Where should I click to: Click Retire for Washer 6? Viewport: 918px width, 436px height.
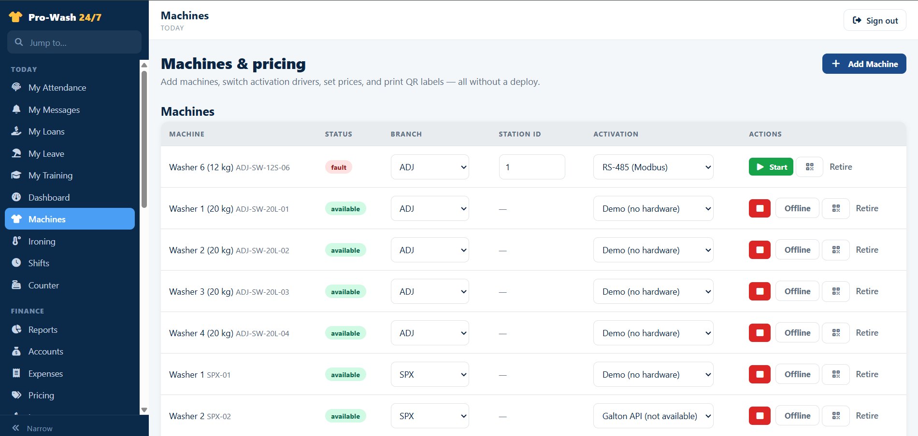coord(841,167)
